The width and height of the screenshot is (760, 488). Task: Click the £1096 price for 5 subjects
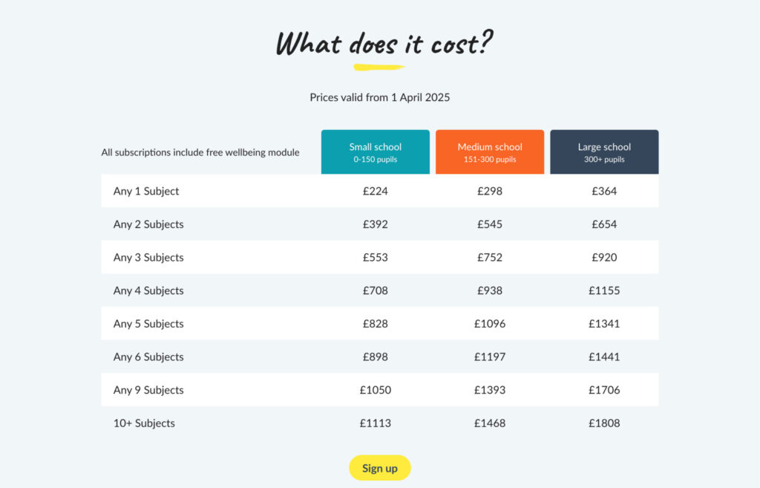click(490, 324)
